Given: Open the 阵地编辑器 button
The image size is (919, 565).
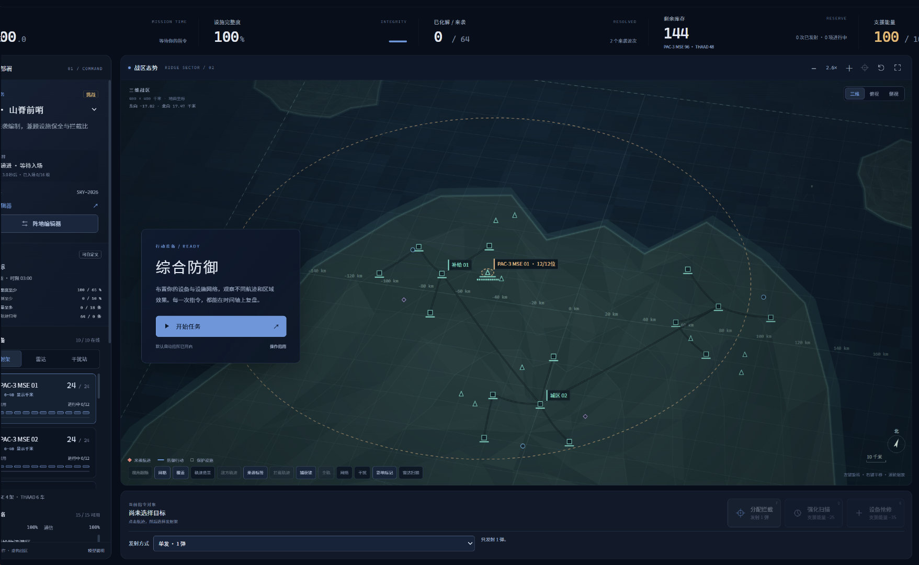Looking at the screenshot, I should [x=48, y=224].
